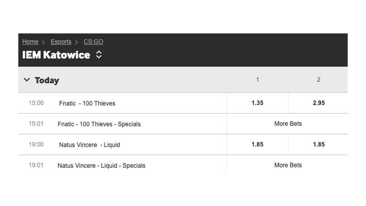
Task: Open More Bets for Fnatic Specials
Action: [288, 124]
